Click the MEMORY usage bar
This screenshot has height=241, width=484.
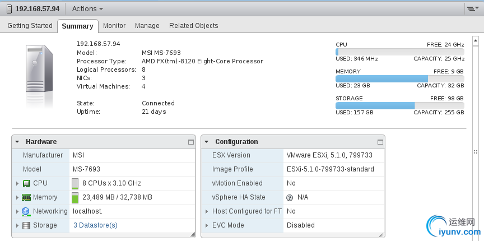point(400,78)
